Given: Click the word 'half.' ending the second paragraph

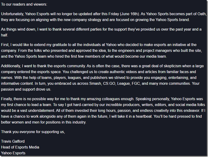Looking at the screenshot, I should pyautogui.click(x=4, y=35).
